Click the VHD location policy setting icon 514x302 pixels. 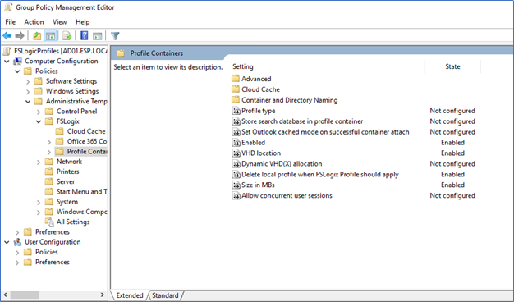[x=236, y=153]
